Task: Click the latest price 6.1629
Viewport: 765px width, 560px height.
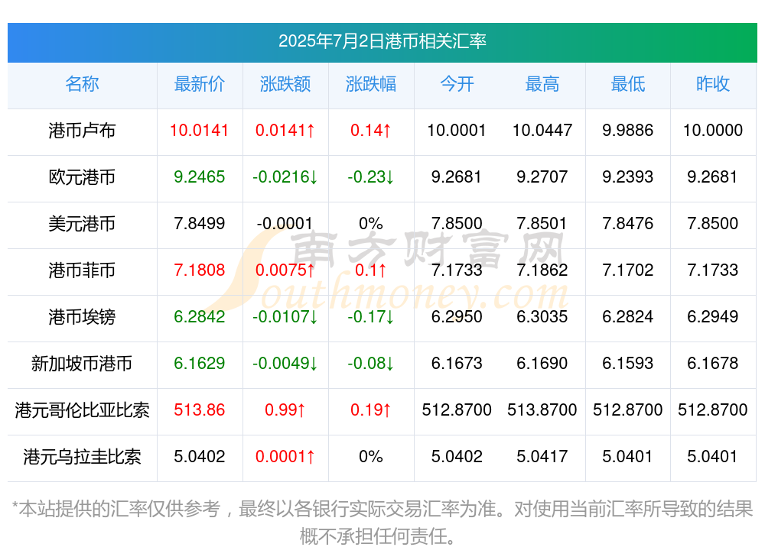Action: 200,364
